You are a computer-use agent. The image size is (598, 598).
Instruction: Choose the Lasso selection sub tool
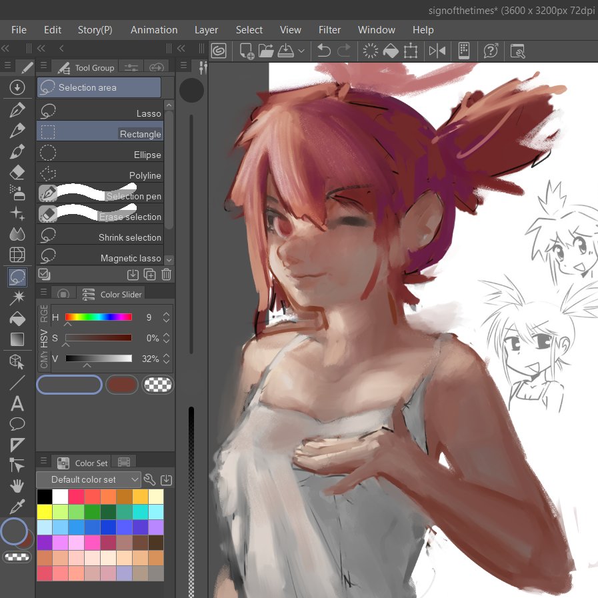(100, 111)
